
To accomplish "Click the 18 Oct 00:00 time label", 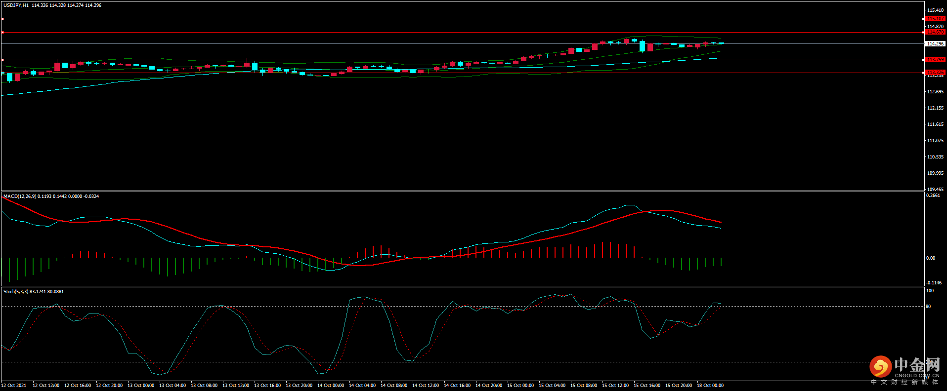I will point(710,386).
